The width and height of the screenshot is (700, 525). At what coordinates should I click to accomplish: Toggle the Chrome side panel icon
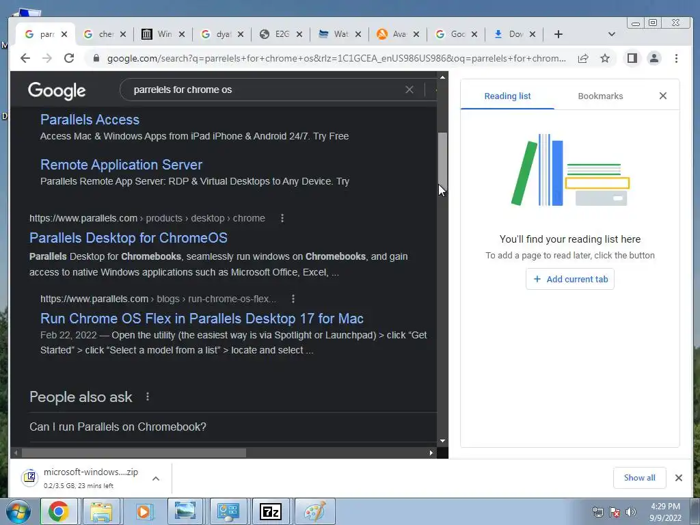[x=632, y=58]
